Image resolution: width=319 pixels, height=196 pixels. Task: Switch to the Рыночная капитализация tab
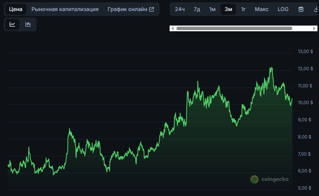pyautogui.click(x=65, y=9)
